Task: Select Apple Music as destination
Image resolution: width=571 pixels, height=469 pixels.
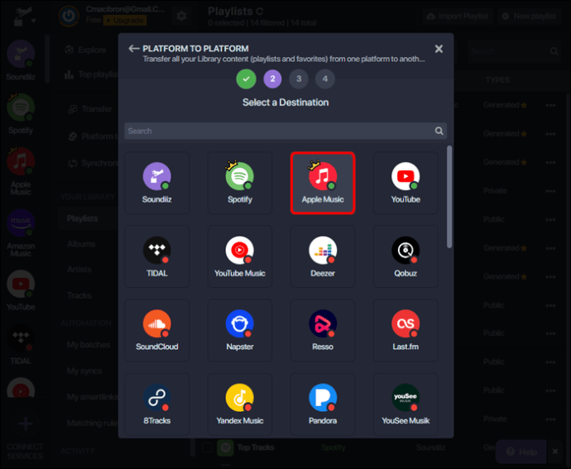Action: click(x=323, y=183)
